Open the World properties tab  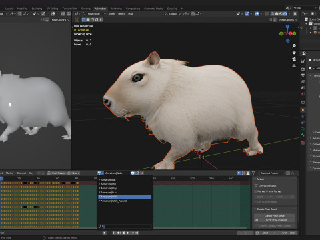(303, 94)
